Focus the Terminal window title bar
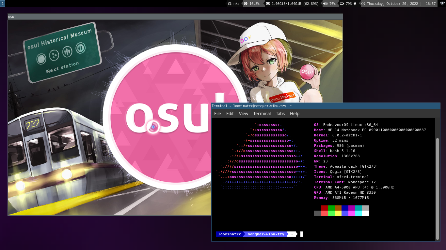This screenshot has height=250, width=446. click(326, 106)
